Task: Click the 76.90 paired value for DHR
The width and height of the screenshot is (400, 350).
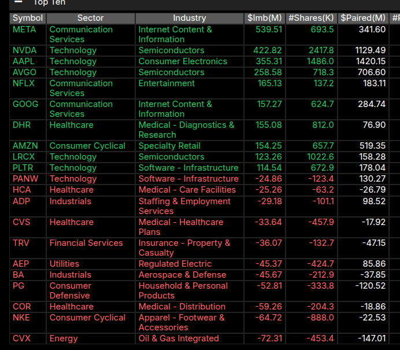Action: 374,125
